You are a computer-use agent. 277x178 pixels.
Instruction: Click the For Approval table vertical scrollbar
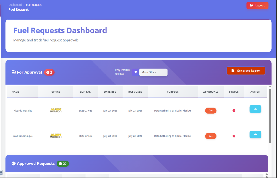coord(270,116)
